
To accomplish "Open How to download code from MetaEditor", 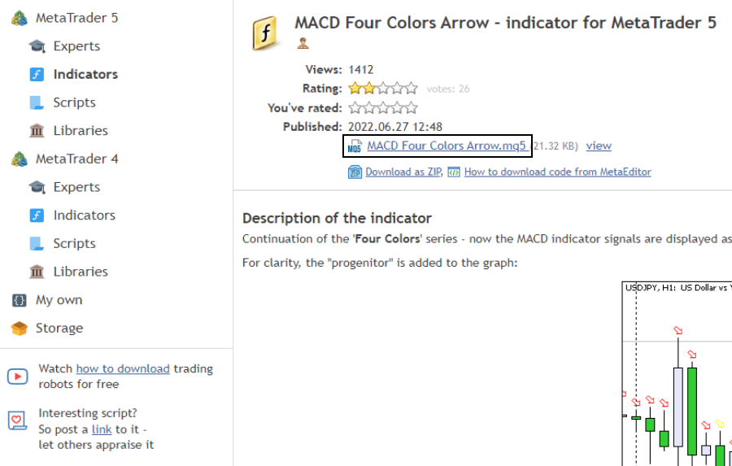I will [x=557, y=172].
